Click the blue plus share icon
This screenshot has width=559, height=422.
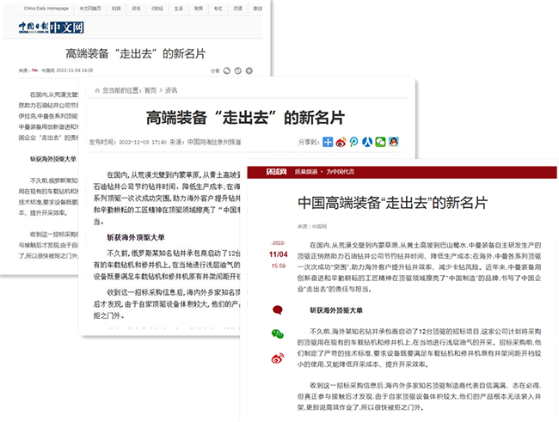click(328, 142)
